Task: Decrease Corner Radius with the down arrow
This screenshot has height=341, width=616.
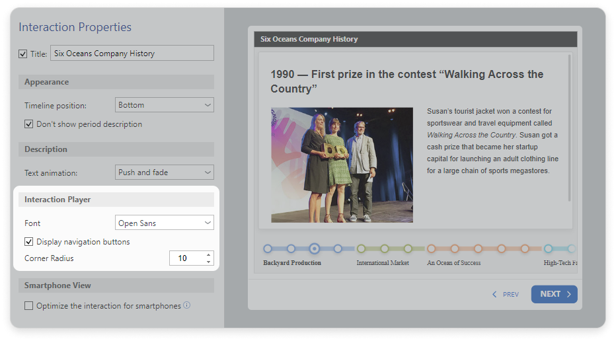Action: [x=209, y=262]
